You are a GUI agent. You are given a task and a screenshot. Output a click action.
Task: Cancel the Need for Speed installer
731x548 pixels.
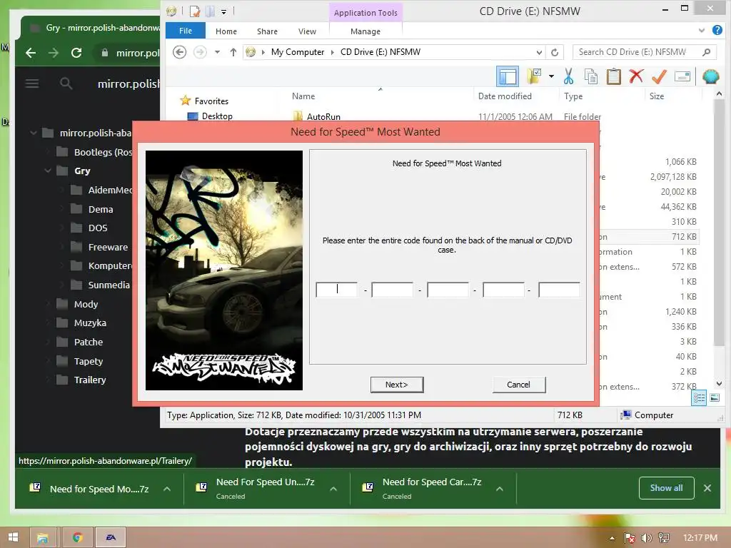click(518, 385)
